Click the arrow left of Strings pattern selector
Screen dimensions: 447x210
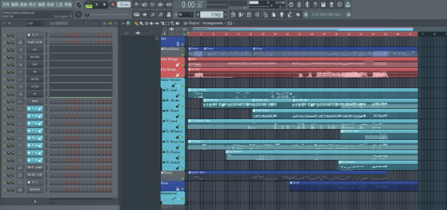click(x=198, y=15)
